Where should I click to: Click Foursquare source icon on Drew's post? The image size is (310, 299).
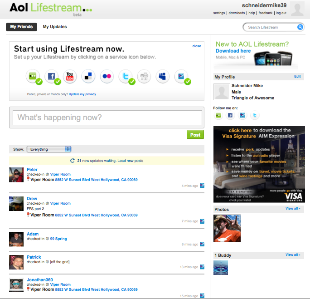point(202,221)
